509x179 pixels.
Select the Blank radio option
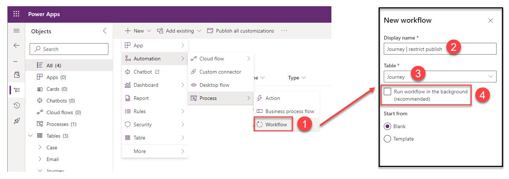pyautogui.click(x=387, y=126)
